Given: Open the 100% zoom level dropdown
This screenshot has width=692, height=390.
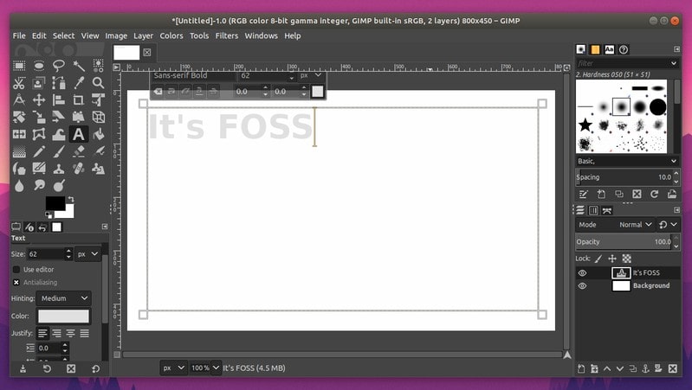Looking at the screenshot, I should click(x=216, y=368).
